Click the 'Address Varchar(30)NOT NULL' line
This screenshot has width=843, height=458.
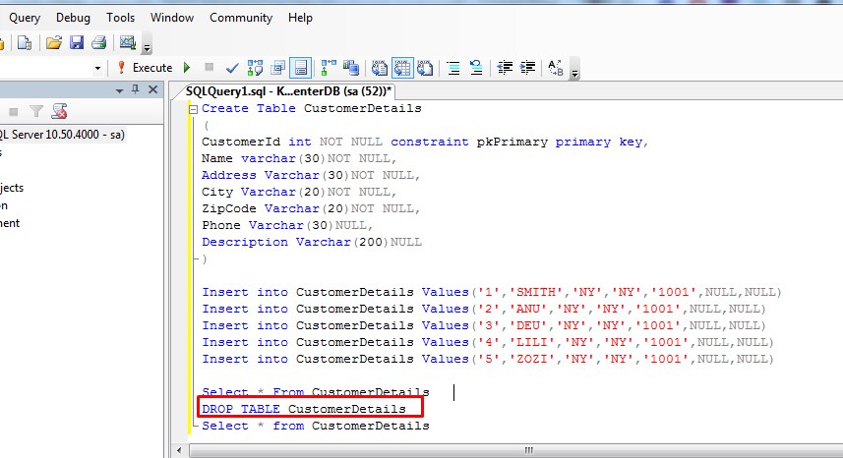[x=311, y=175]
